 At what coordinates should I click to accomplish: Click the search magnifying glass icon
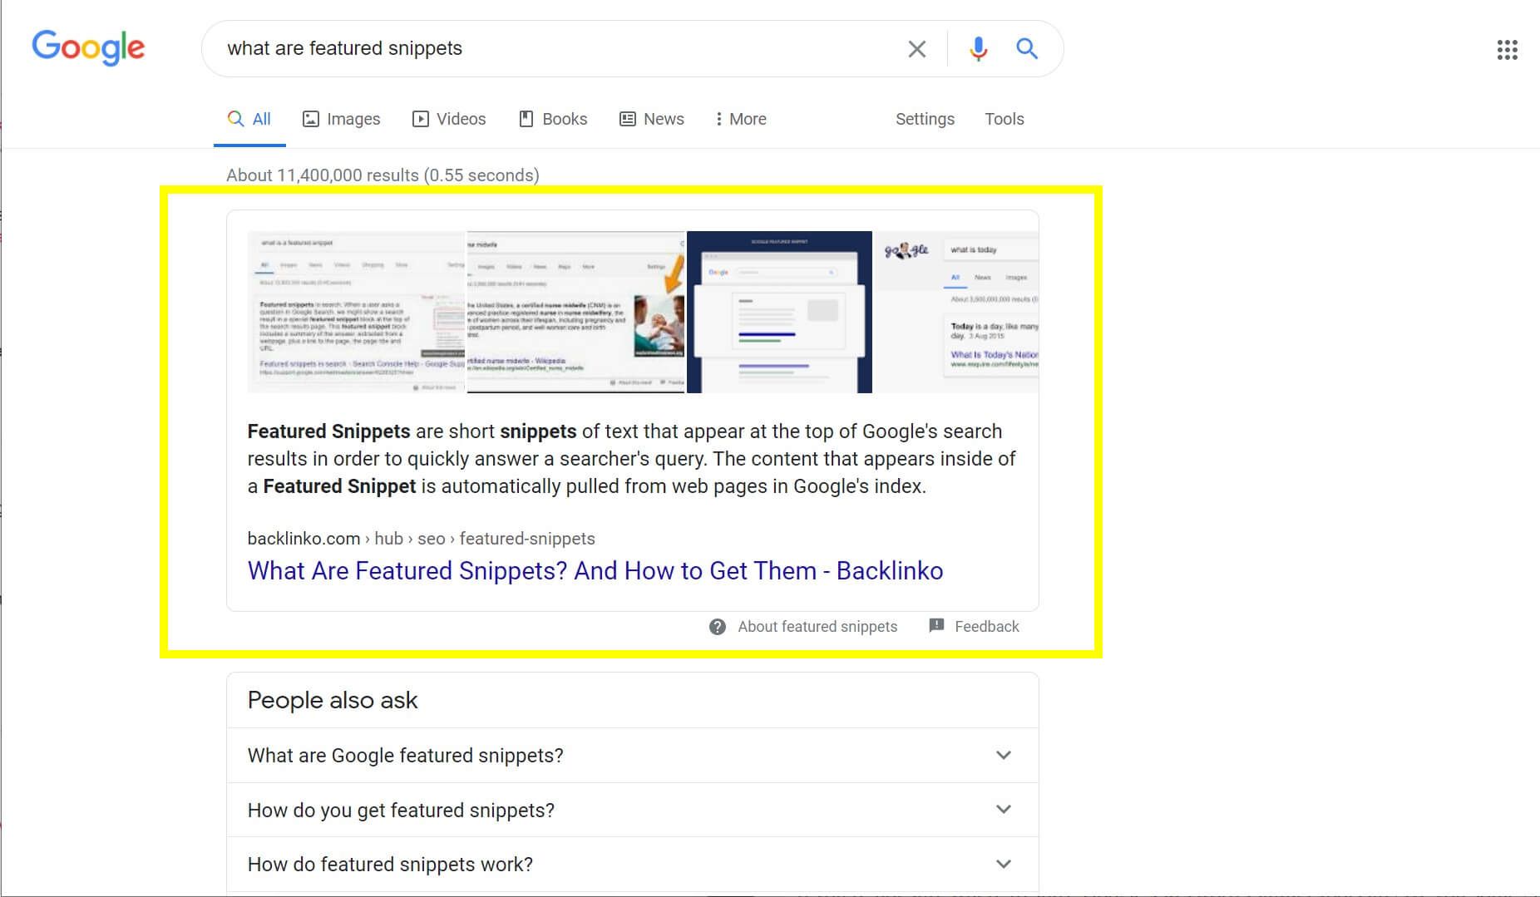pos(1028,48)
